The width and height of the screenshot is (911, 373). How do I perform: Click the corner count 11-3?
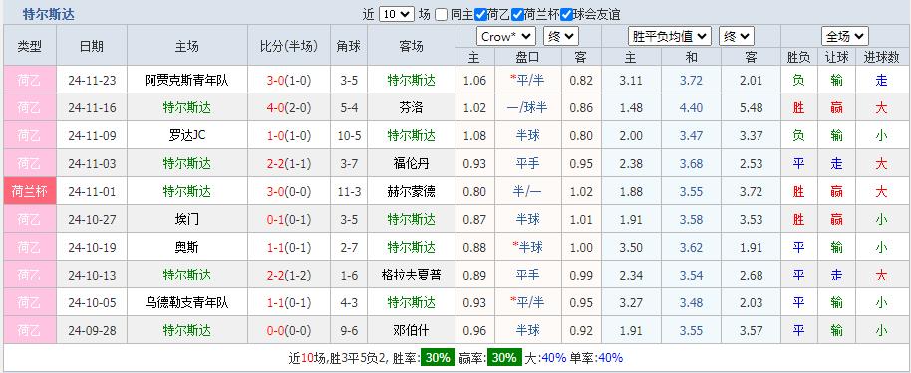(x=349, y=191)
